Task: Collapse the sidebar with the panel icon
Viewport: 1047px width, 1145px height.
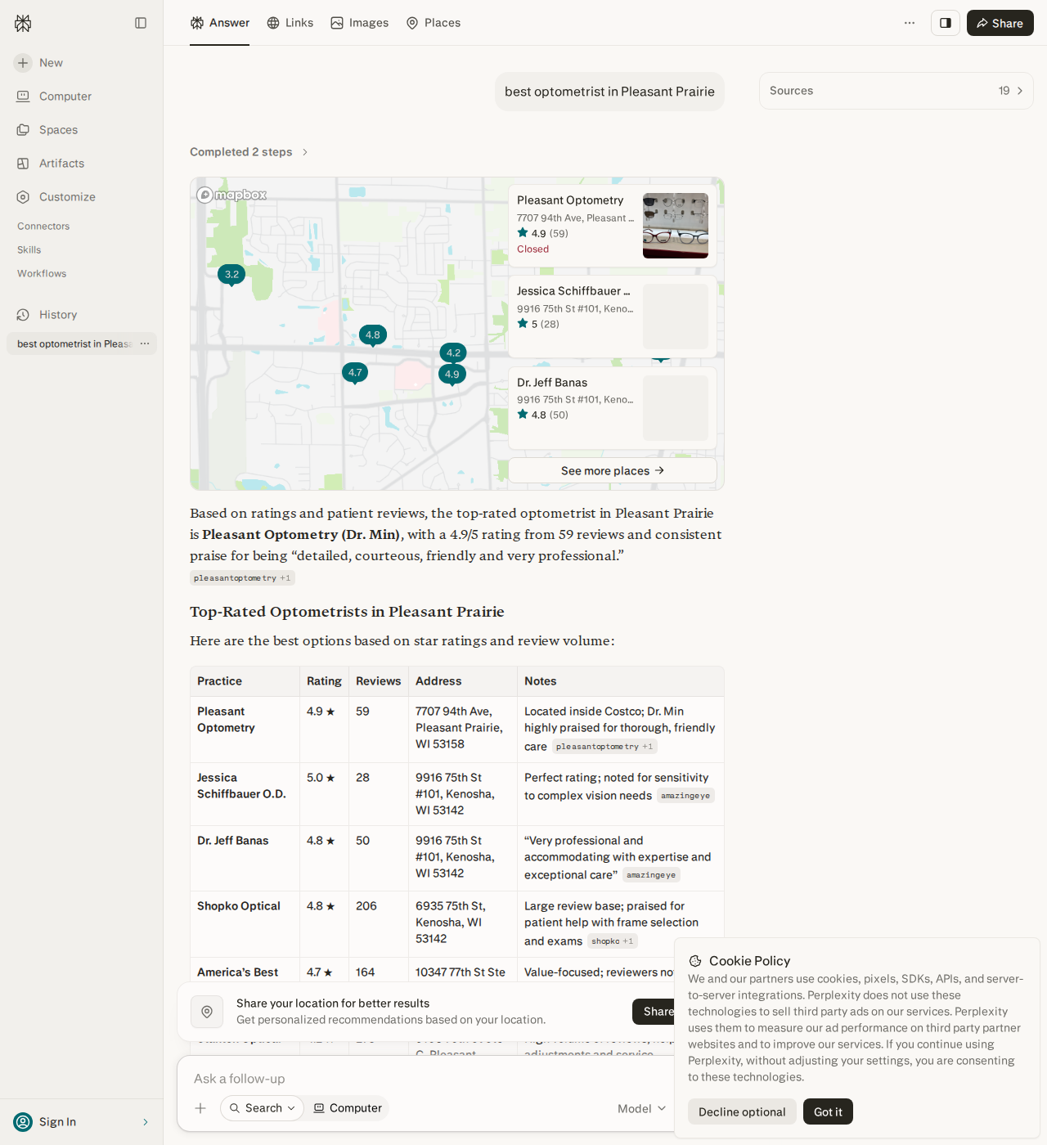Action: coord(141,23)
